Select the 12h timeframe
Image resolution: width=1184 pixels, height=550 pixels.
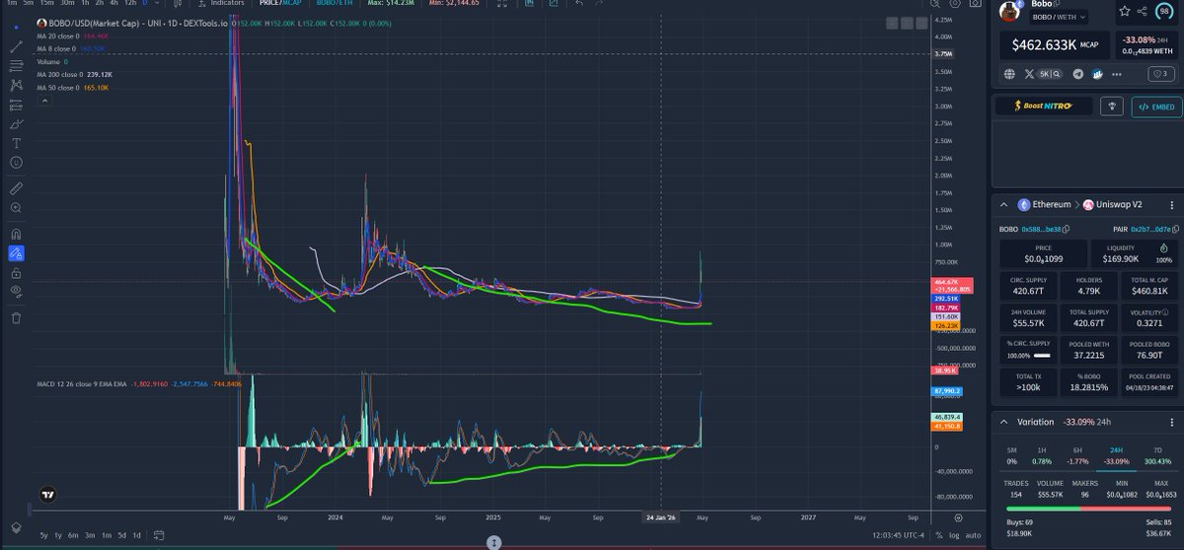pos(130,3)
